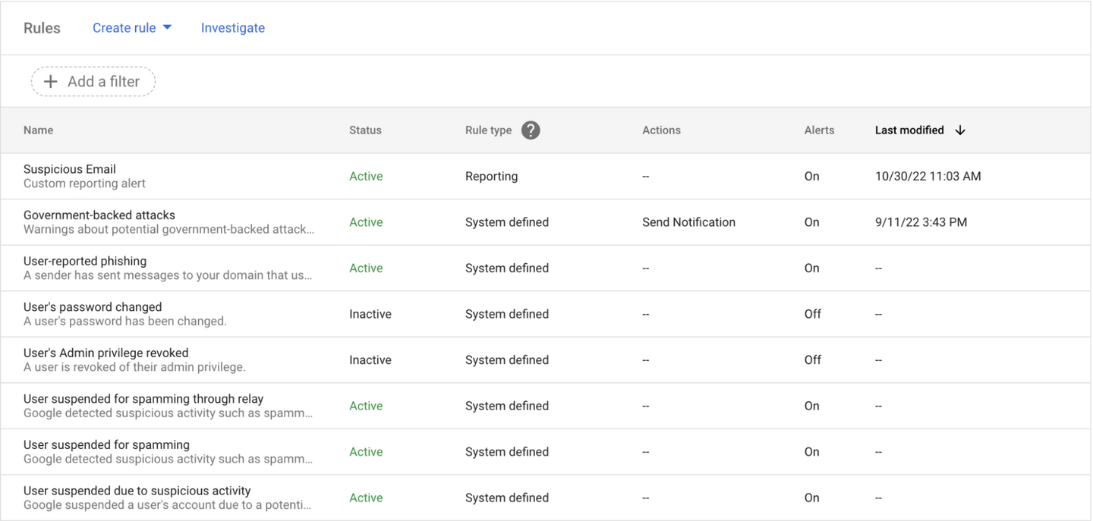Click the Add a filter button
Screen dimensions: 1093x521
[93, 82]
